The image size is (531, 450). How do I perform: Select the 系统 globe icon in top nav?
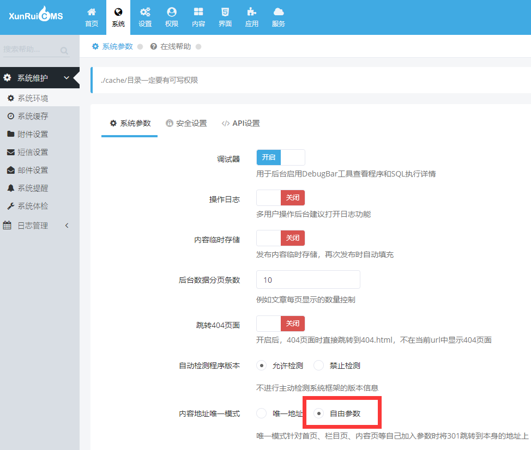[118, 12]
